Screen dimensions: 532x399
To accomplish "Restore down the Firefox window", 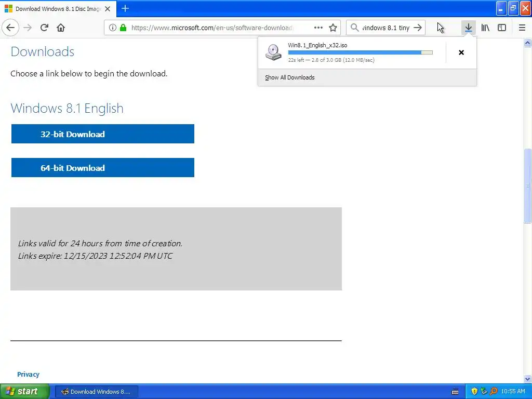I will tap(513, 8).
